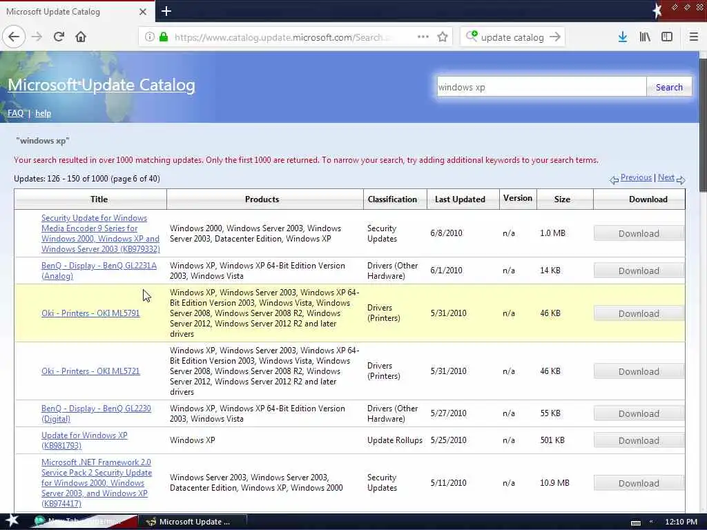
Task: Click the 'update catalog' browser search field
Action: pyautogui.click(x=512, y=37)
